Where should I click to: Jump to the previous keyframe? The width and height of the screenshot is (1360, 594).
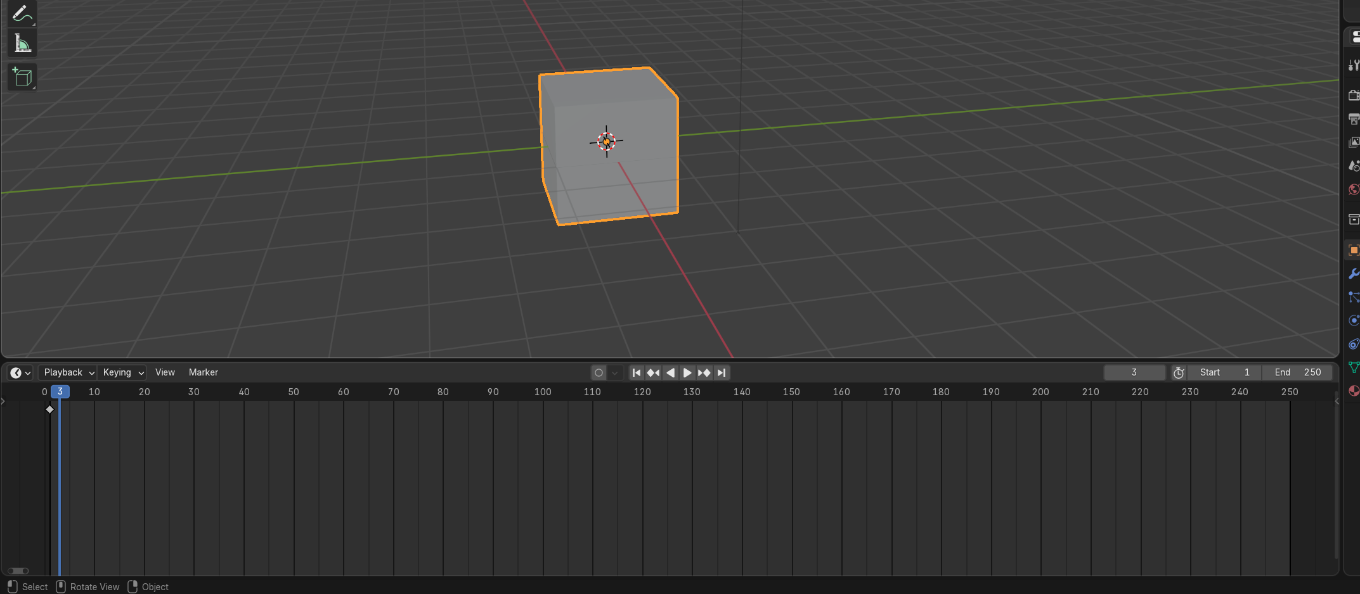[x=653, y=372]
